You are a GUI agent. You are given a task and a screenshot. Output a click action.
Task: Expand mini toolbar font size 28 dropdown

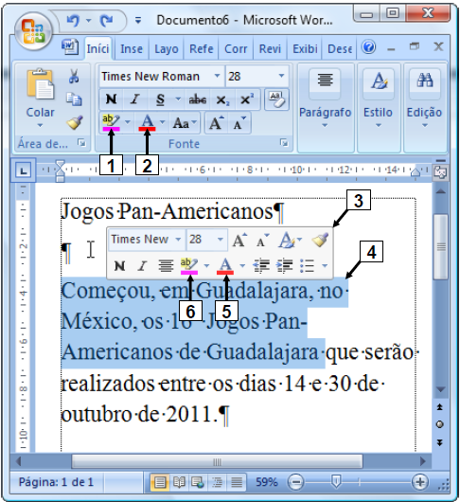pos(221,239)
